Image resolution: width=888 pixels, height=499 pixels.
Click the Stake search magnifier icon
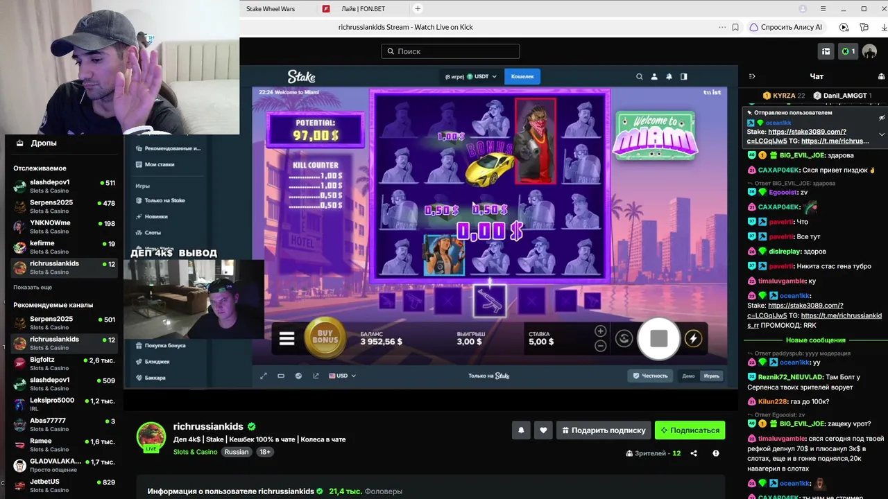640,76
